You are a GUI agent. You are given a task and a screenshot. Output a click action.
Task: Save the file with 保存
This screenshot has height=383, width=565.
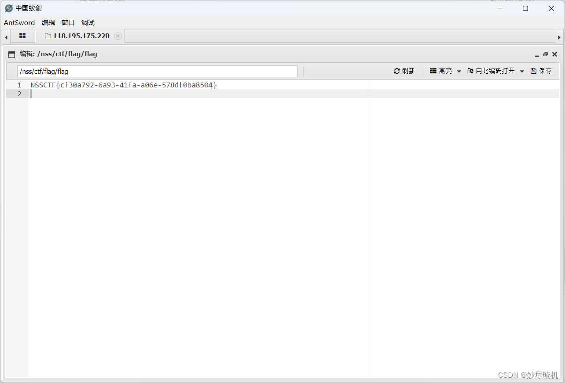[541, 71]
